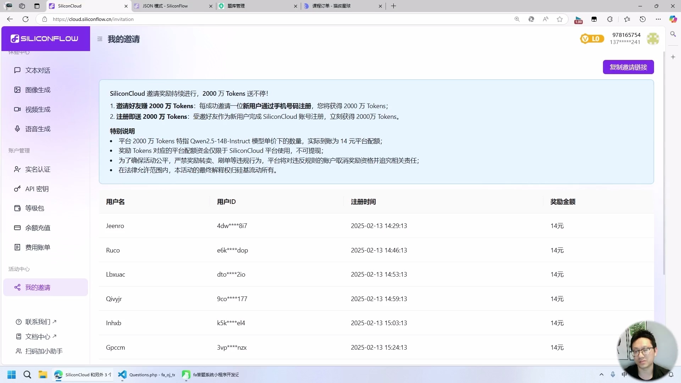Click the Windows Start button

click(12, 374)
